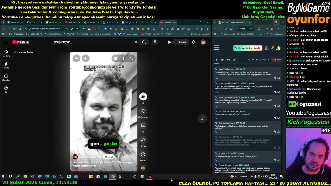331x186 pixels.
Task: Reload the YouTube page
Action: pos(14,29)
